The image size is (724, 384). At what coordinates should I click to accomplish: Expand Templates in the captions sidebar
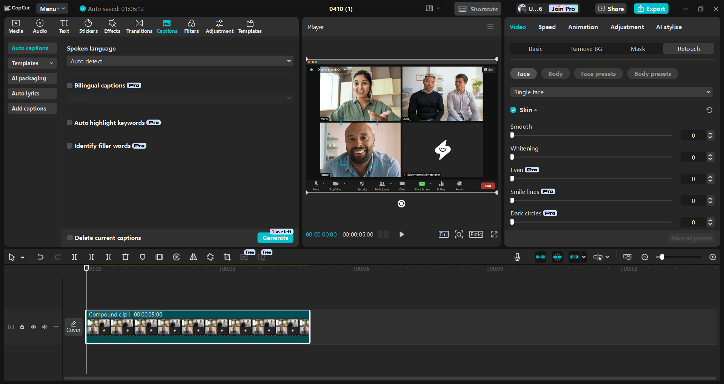coord(32,63)
